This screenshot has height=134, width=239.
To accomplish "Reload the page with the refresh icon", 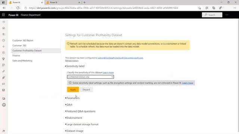I will [18, 8].
